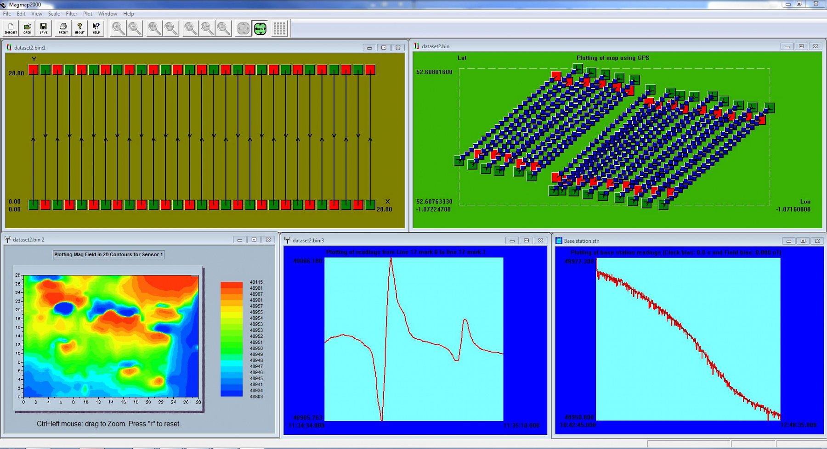Image resolution: width=827 pixels, height=449 pixels.
Task: Click the horizontal-zoom magnifier icon
Action: pos(153,28)
